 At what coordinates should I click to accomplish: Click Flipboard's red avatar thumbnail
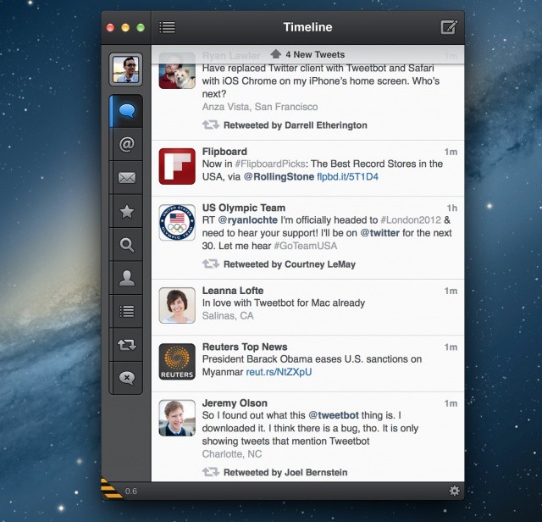click(177, 166)
